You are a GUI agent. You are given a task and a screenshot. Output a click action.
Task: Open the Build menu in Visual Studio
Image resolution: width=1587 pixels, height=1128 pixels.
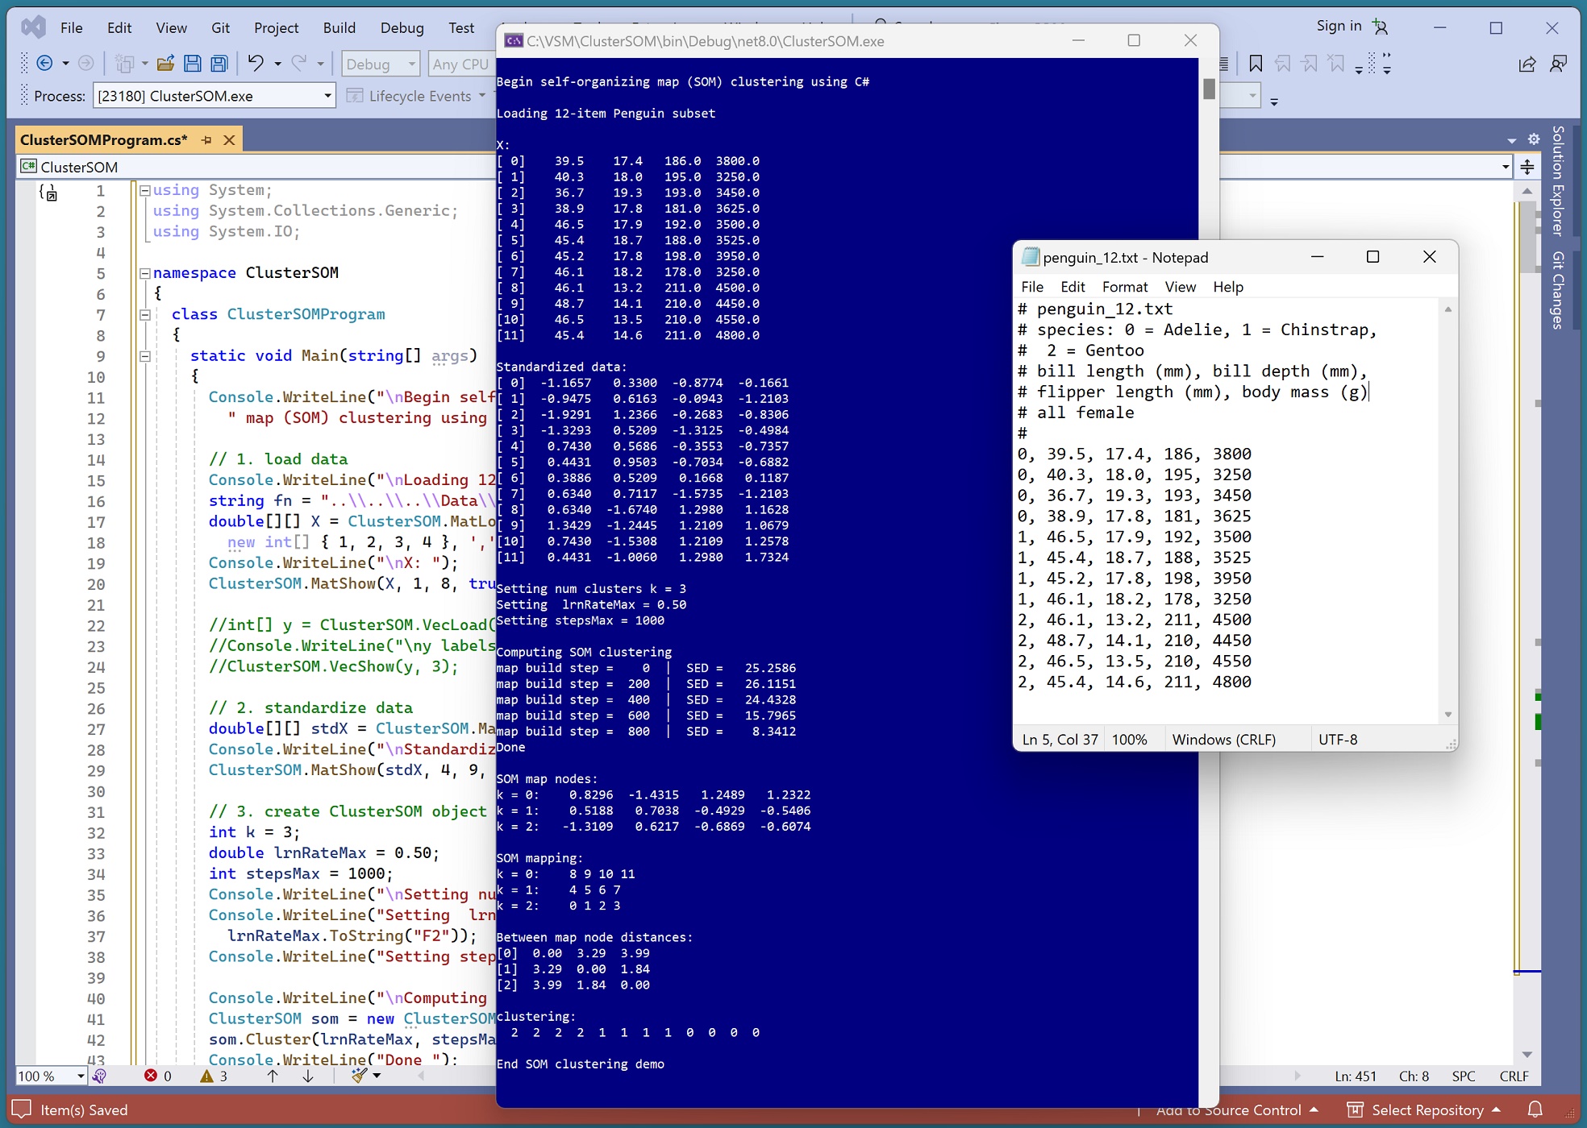point(339,27)
